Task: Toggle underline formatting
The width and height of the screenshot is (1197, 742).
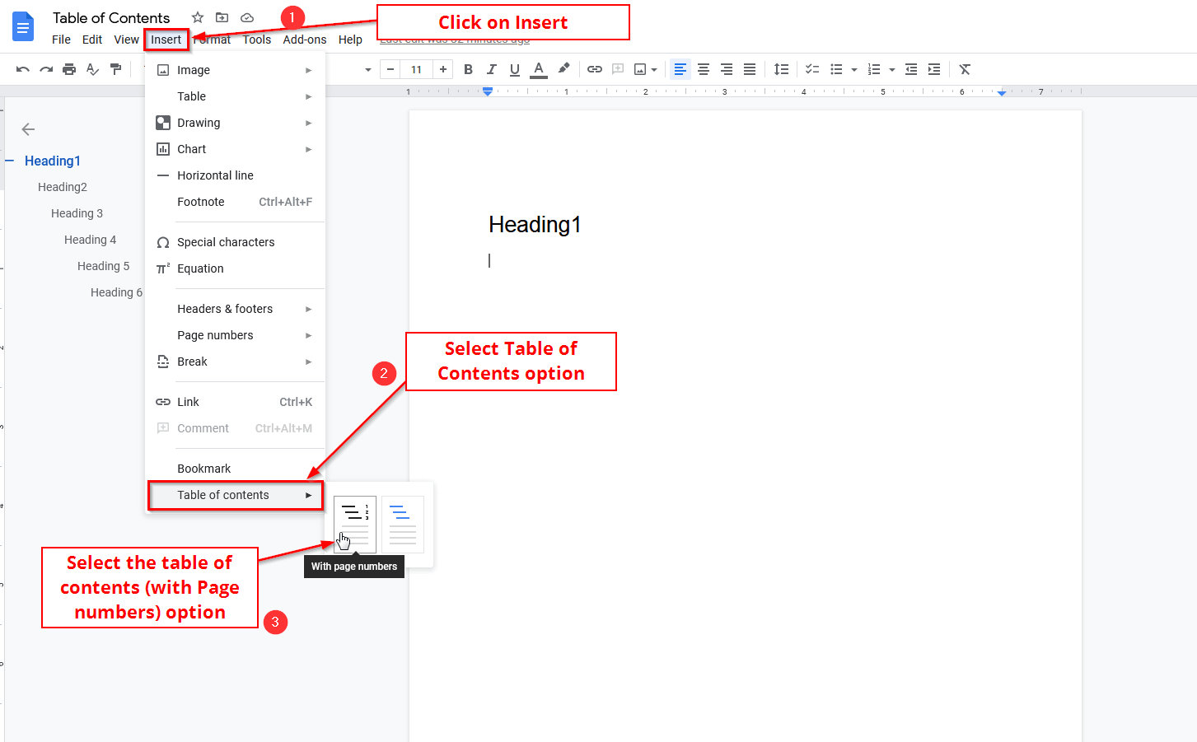Action: (514, 69)
